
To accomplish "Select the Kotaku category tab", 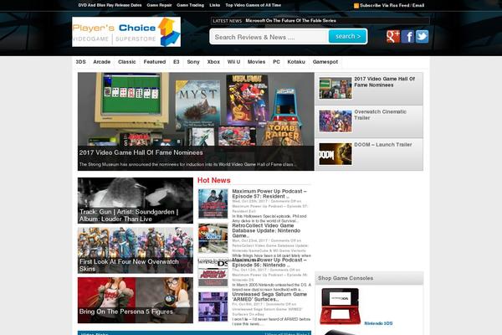I will tap(296, 62).
